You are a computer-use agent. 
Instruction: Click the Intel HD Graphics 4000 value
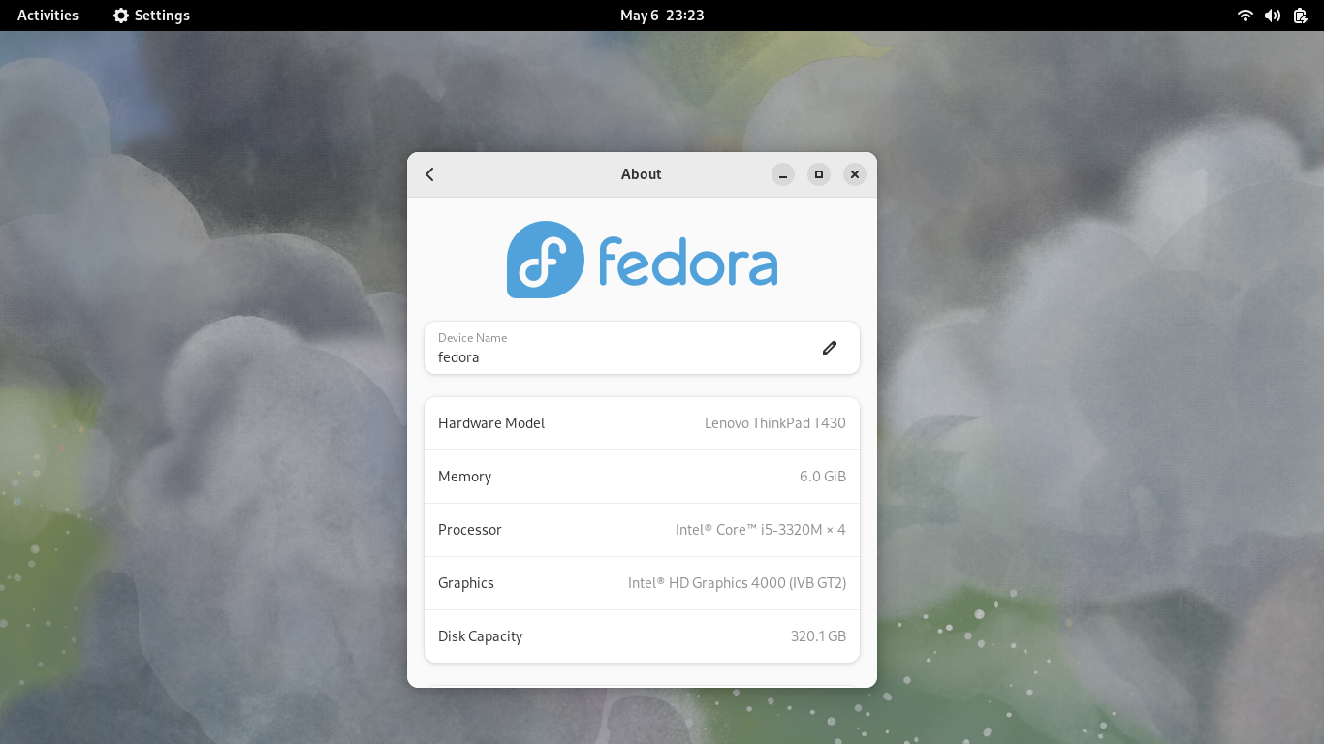point(738,583)
